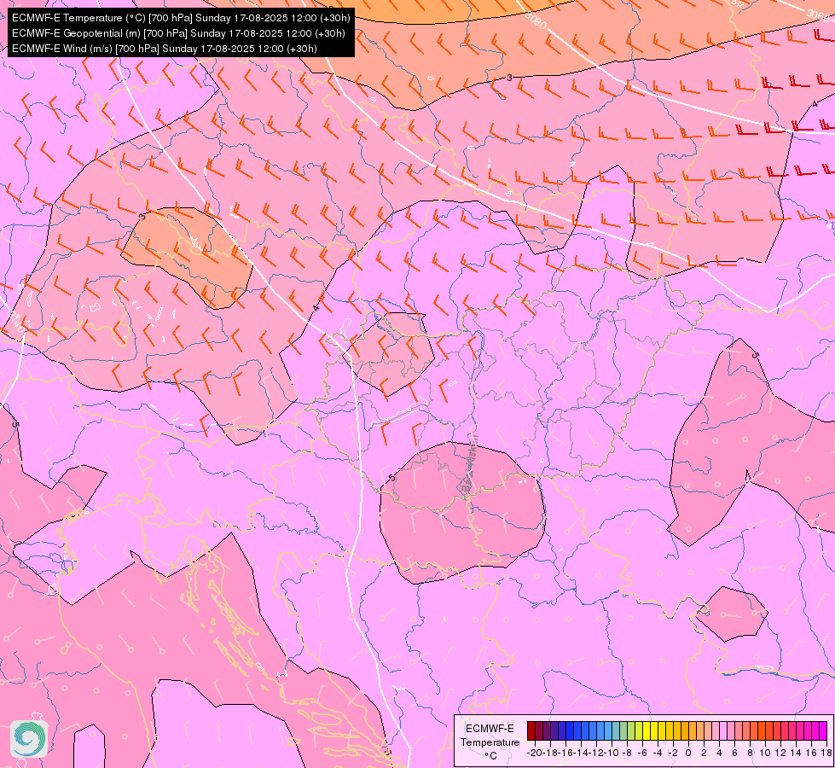Select the ECMWF-E Temperature 700 hPa title line

coord(181,18)
